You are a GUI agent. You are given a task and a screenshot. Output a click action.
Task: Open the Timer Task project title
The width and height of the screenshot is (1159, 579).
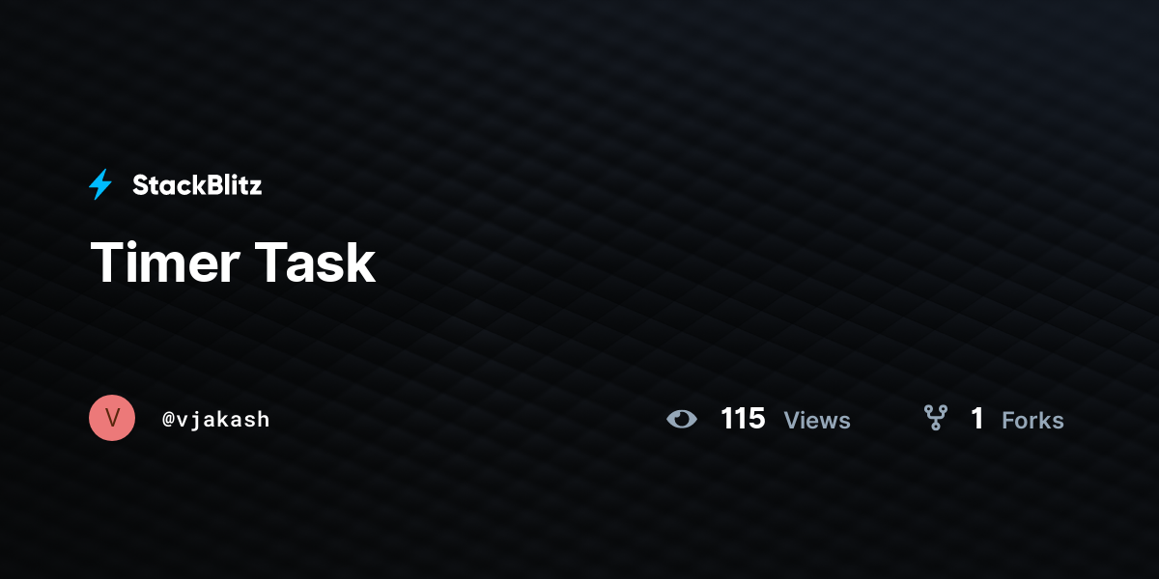[x=233, y=262]
